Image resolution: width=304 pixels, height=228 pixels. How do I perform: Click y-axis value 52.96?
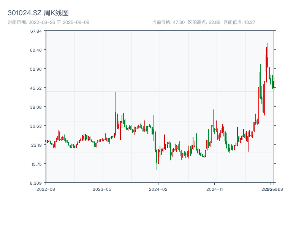click(36, 69)
